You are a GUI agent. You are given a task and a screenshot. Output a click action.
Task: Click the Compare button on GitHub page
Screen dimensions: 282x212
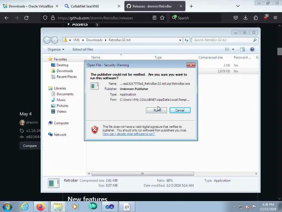click(30, 146)
